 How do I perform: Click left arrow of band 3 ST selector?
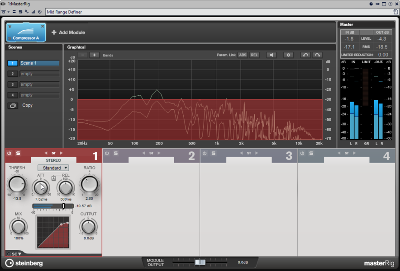(x=241, y=153)
